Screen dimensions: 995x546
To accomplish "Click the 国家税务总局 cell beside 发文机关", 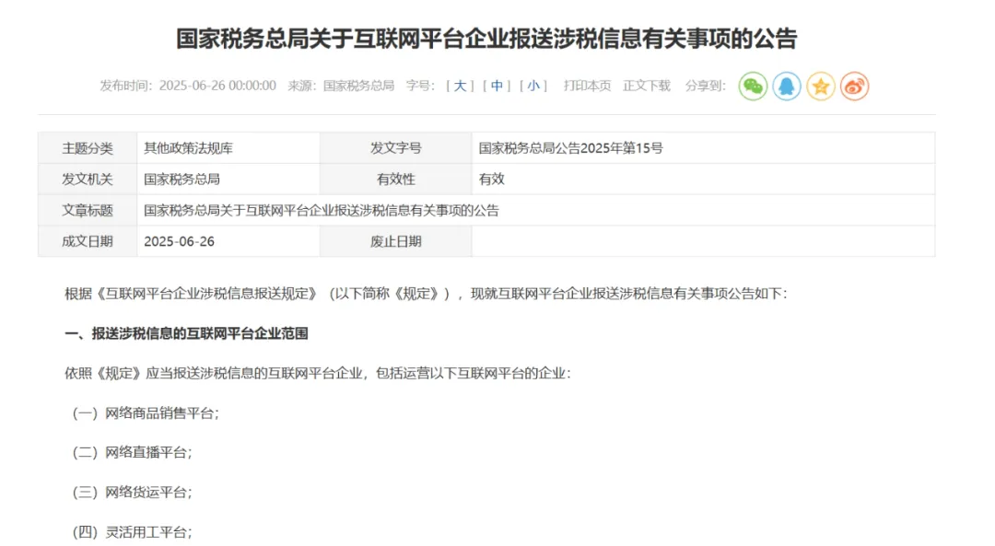I will point(228,180).
